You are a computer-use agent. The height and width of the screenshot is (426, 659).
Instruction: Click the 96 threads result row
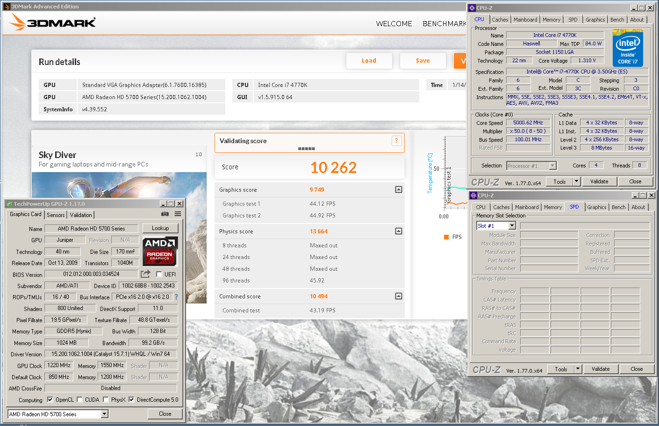pyautogui.click(x=310, y=281)
